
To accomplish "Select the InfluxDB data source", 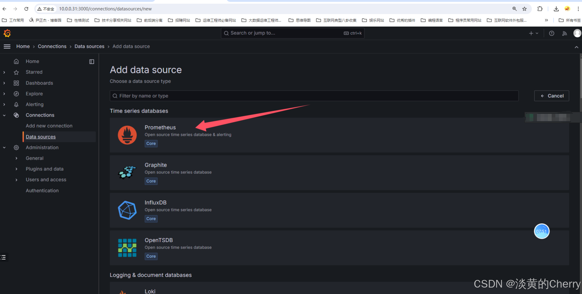I will pos(339,210).
